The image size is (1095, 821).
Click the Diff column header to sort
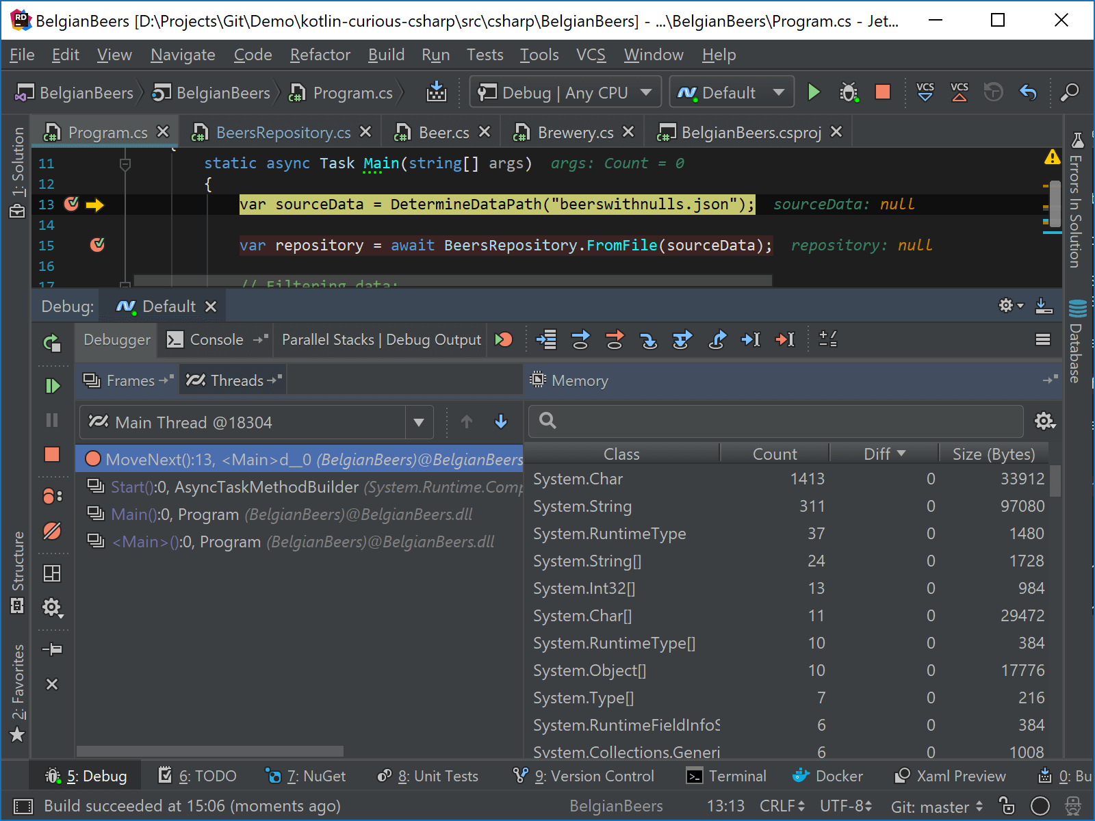pos(883,453)
